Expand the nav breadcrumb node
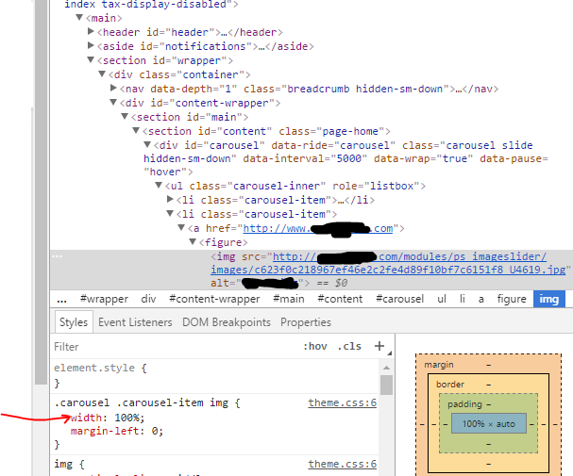573x476 pixels. (113, 88)
